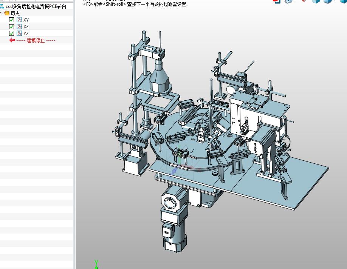Click the datum plane icon for XZ
This screenshot has width=347, height=269.
click(19, 26)
